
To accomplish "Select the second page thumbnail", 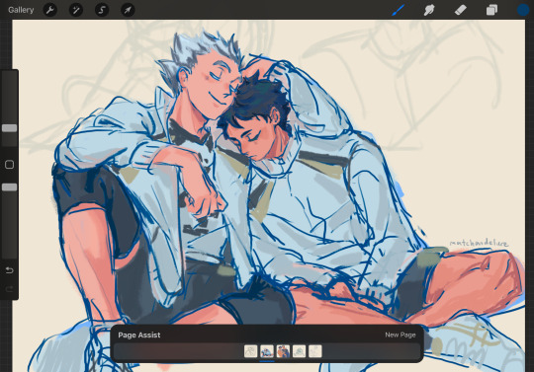I will (267, 351).
